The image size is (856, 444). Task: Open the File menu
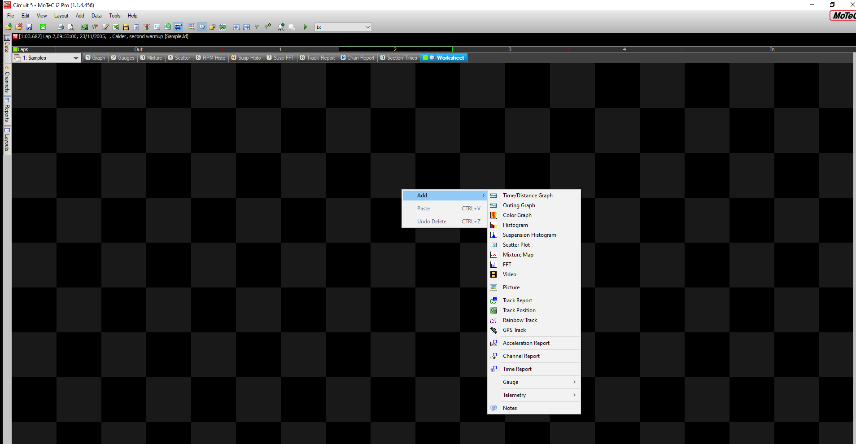11,16
